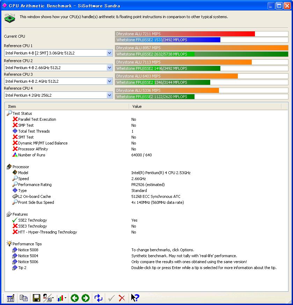Image resolution: width=293 pixels, height=305 pixels.
Task: Select the Tip 2 row
Action: click(146, 268)
